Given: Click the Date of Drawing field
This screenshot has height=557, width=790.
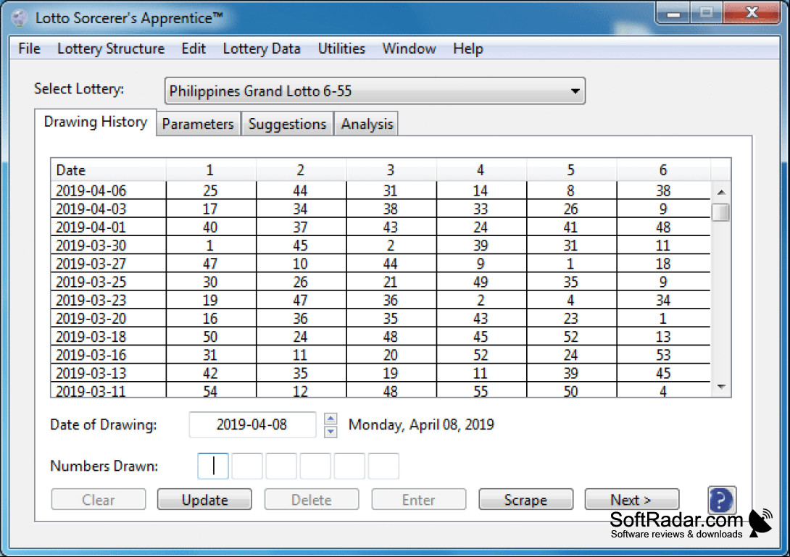Looking at the screenshot, I should 252,424.
